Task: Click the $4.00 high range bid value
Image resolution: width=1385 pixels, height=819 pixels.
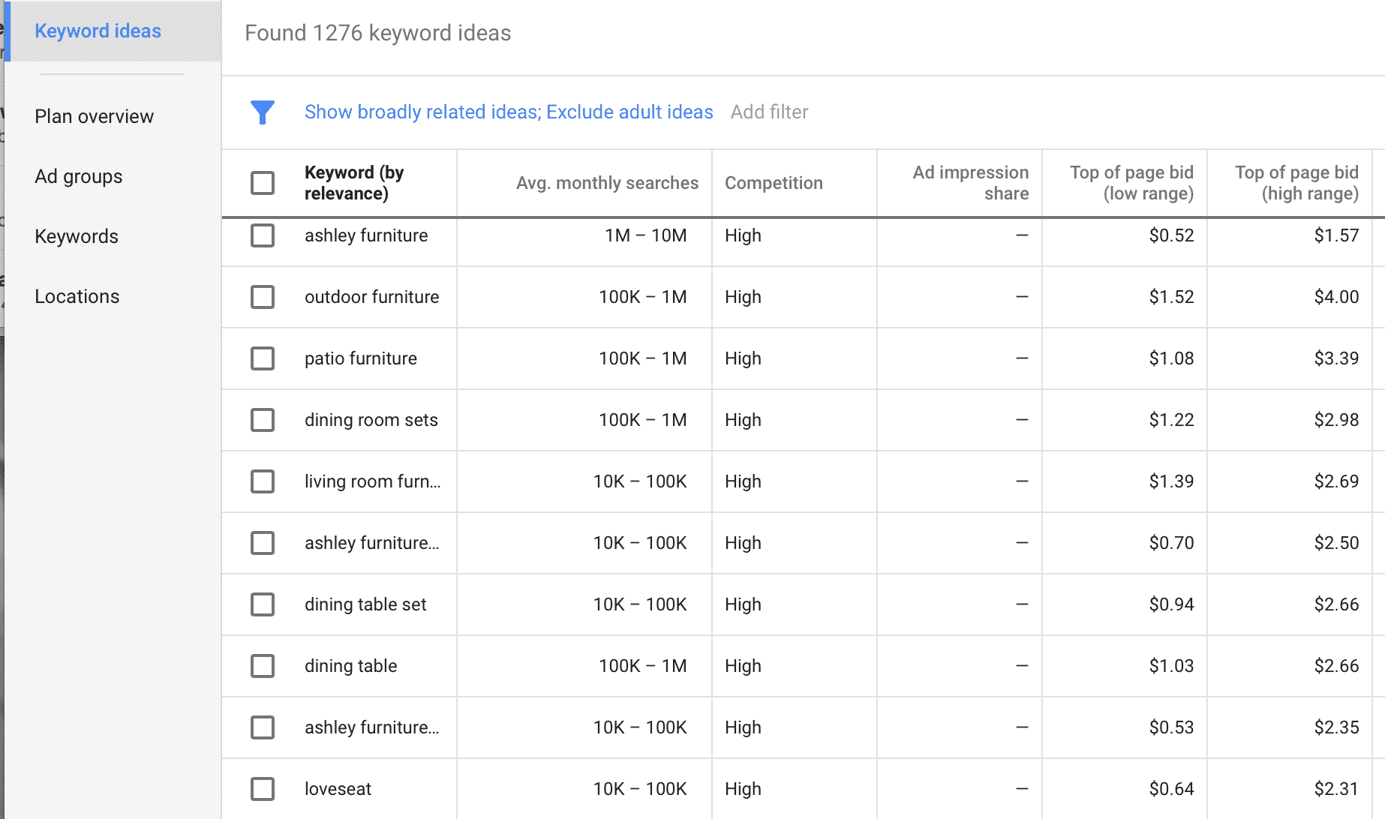Action: click(1336, 297)
